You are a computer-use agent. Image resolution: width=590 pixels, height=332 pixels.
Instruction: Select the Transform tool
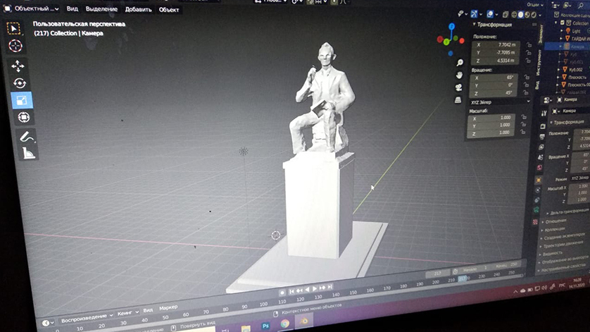coord(23,117)
